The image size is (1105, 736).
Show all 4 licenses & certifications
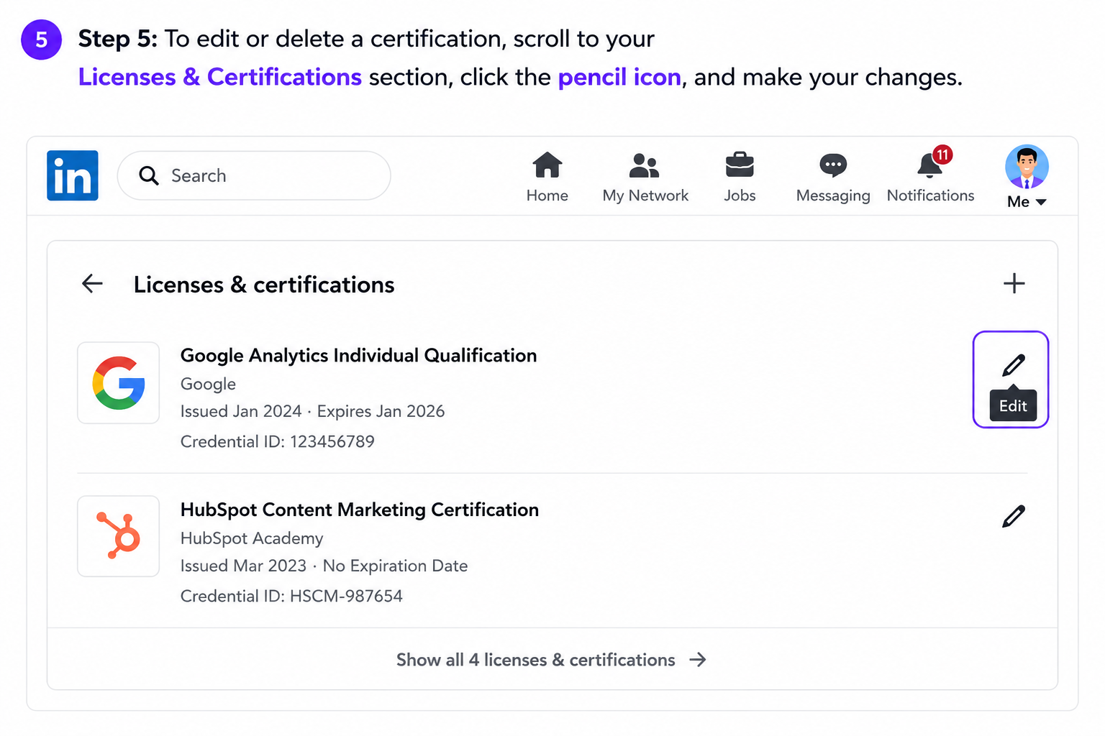(552, 660)
